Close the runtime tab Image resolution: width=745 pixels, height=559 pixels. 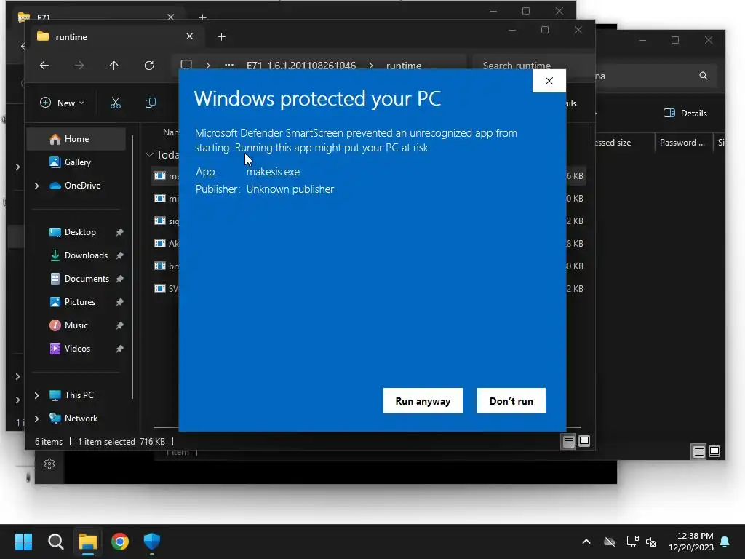point(190,36)
